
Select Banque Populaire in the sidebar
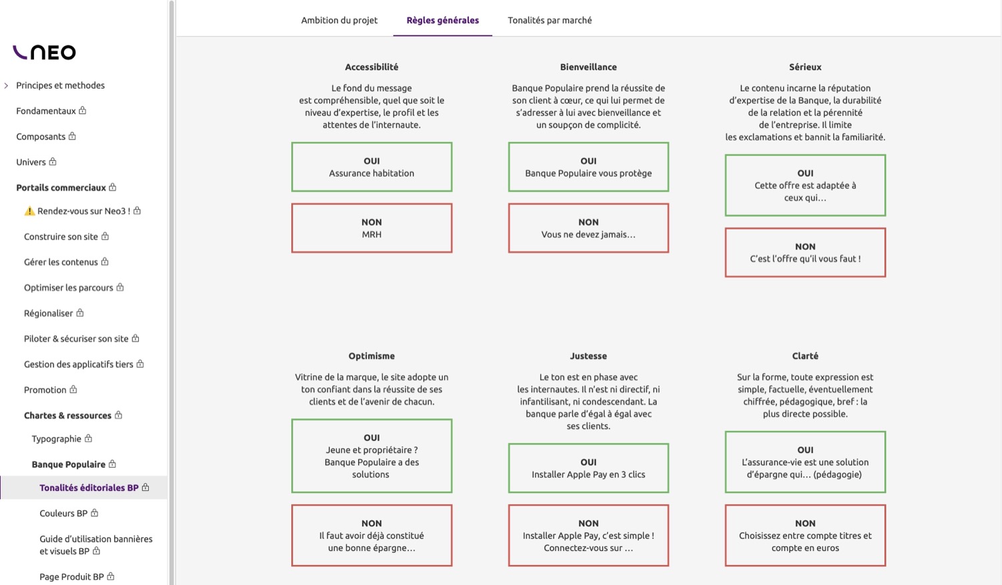(69, 464)
